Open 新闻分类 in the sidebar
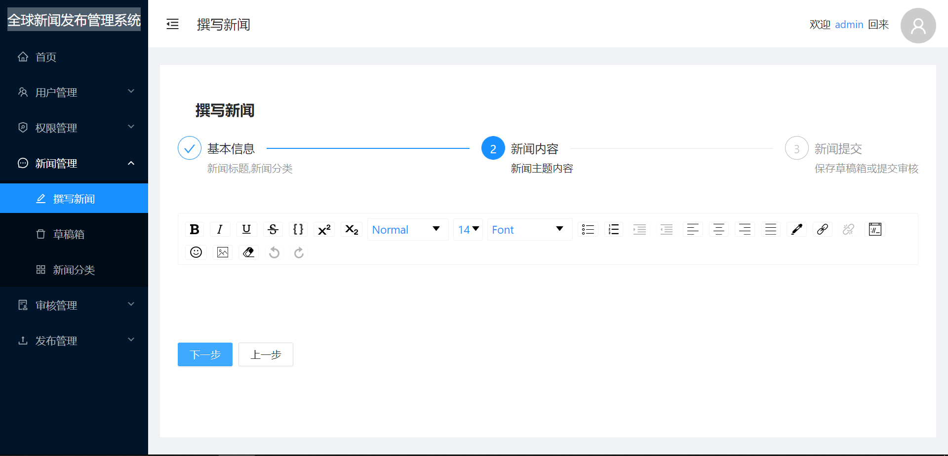Image resolution: width=948 pixels, height=456 pixels. pyautogui.click(x=74, y=270)
